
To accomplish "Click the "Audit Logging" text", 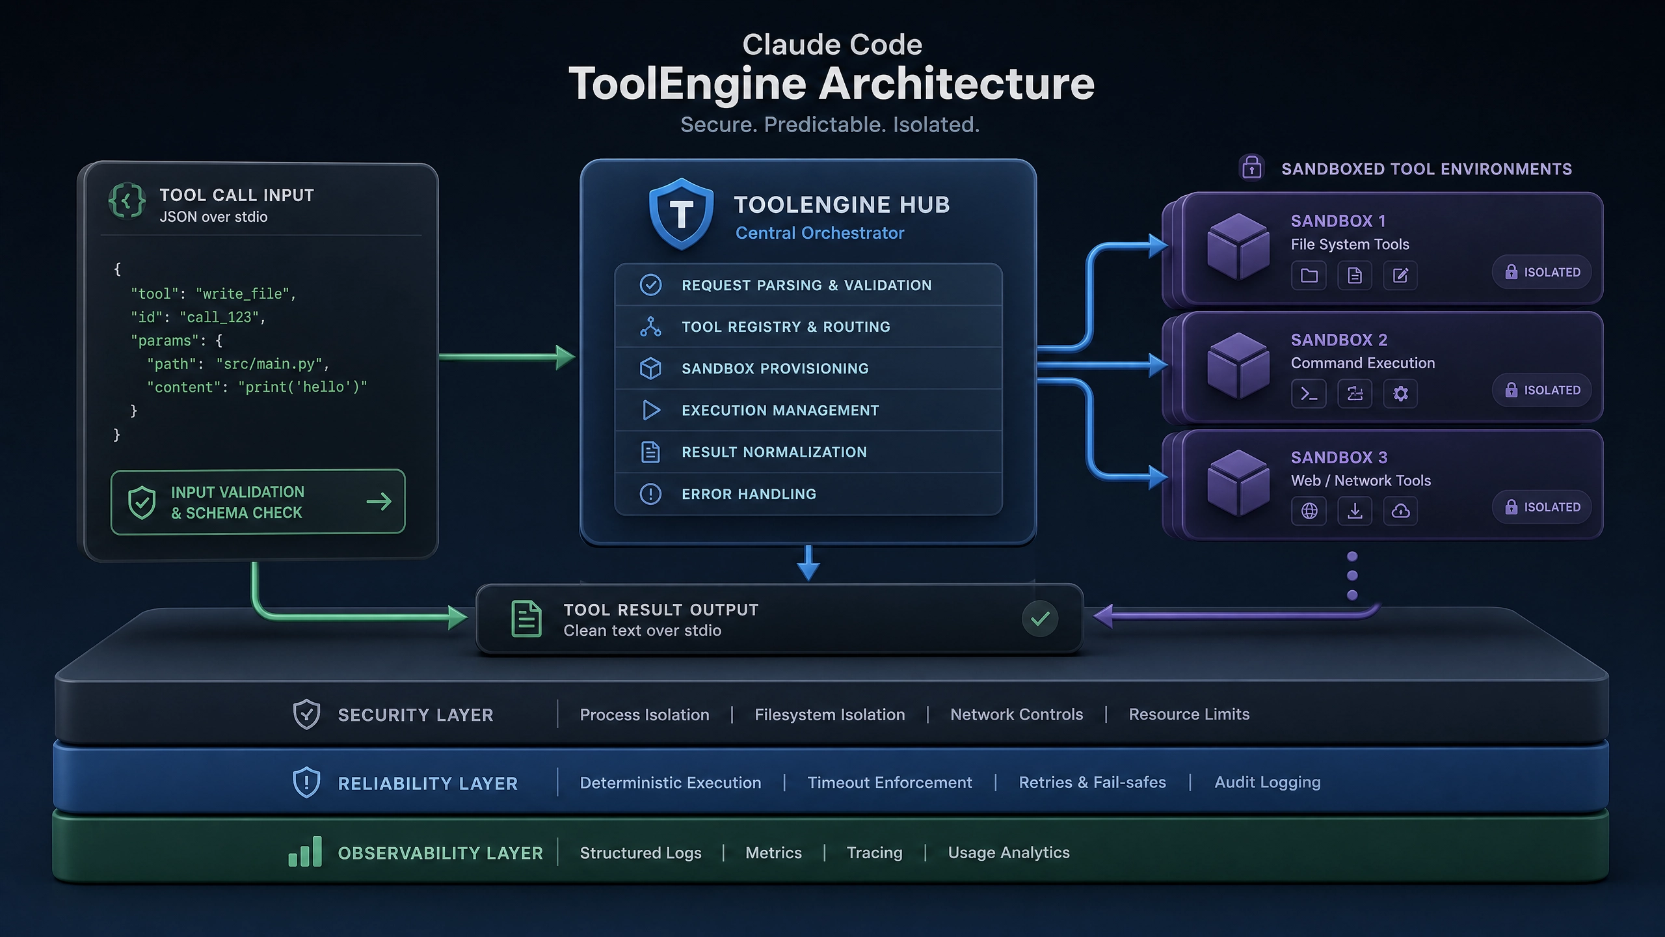I will 1268,783.
